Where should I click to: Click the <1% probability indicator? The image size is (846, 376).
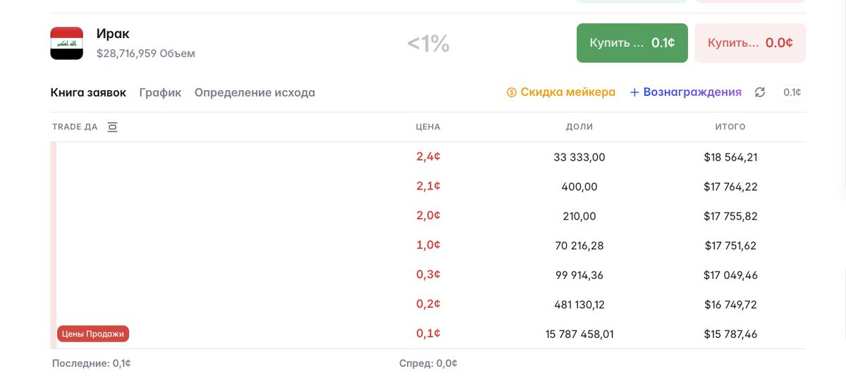429,44
